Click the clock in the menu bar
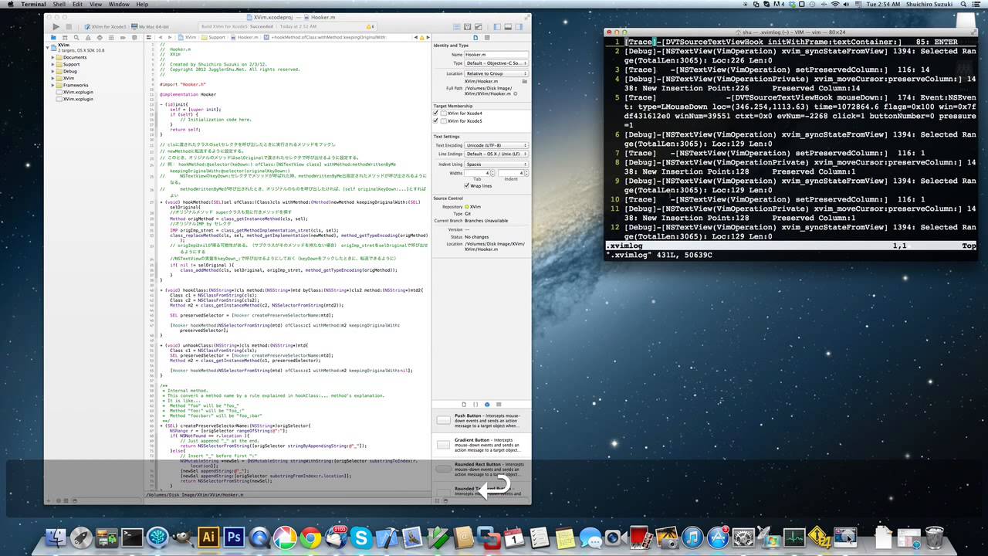Screen dimensions: 988x556 tap(885, 5)
